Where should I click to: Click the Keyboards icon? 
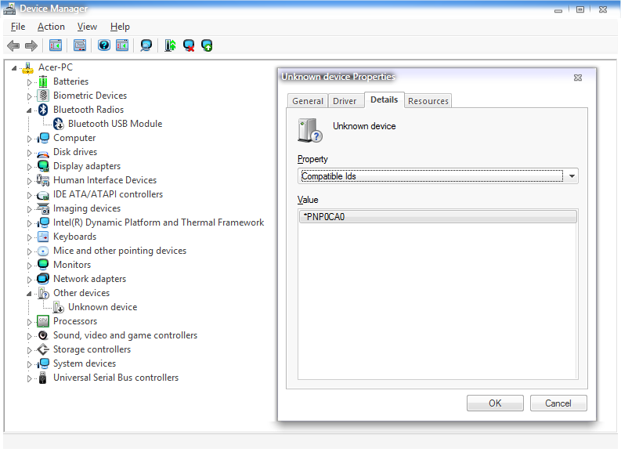pos(43,237)
